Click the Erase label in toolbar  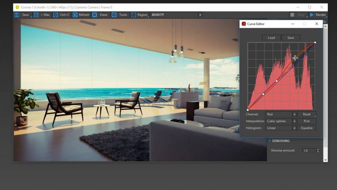pyautogui.click(x=103, y=15)
